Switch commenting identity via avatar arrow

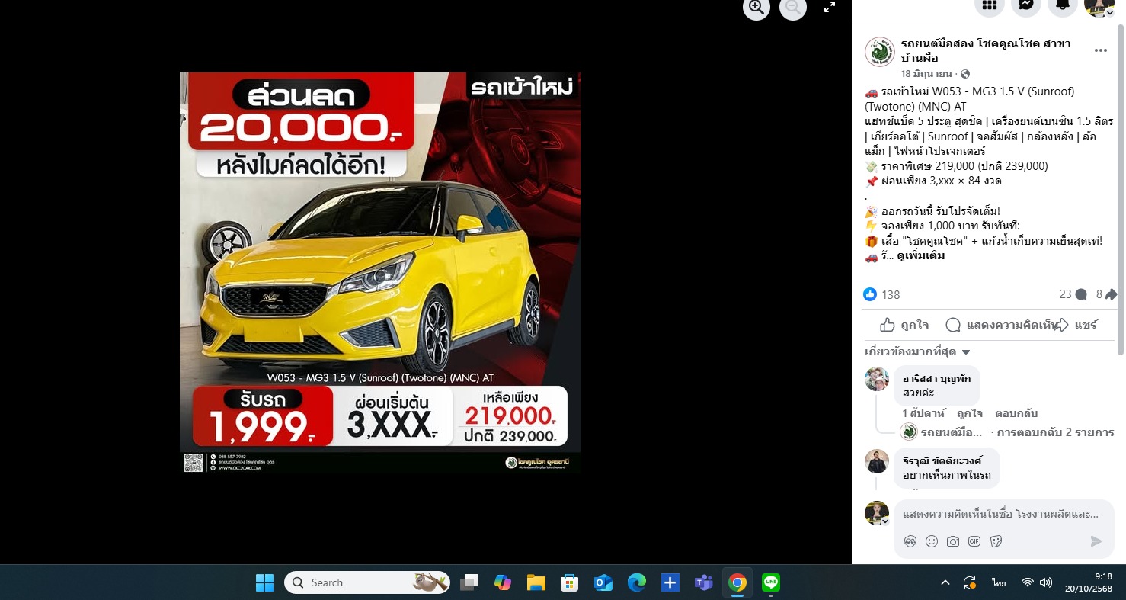[x=885, y=521]
